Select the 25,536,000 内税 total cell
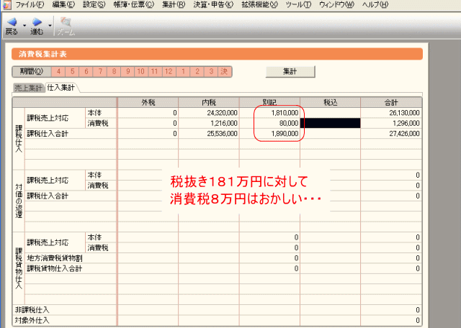This screenshot has width=461, height=328. [x=209, y=134]
